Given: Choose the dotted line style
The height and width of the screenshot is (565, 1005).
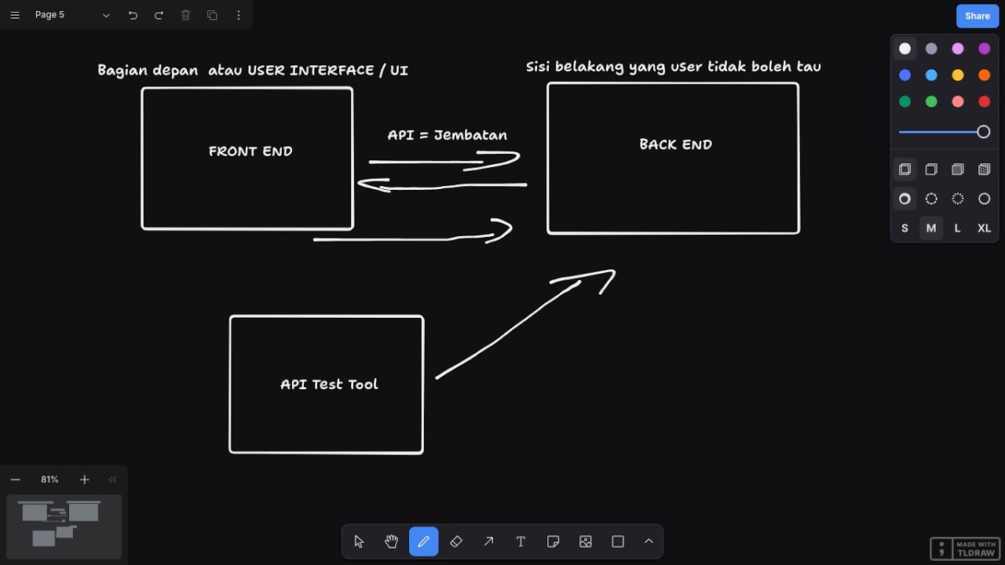Looking at the screenshot, I should point(958,199).
